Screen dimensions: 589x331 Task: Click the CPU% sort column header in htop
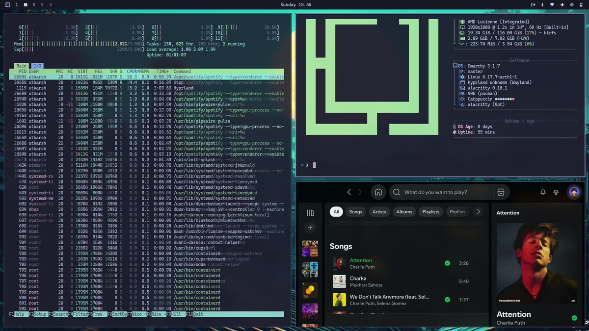[x=133, y=72]
